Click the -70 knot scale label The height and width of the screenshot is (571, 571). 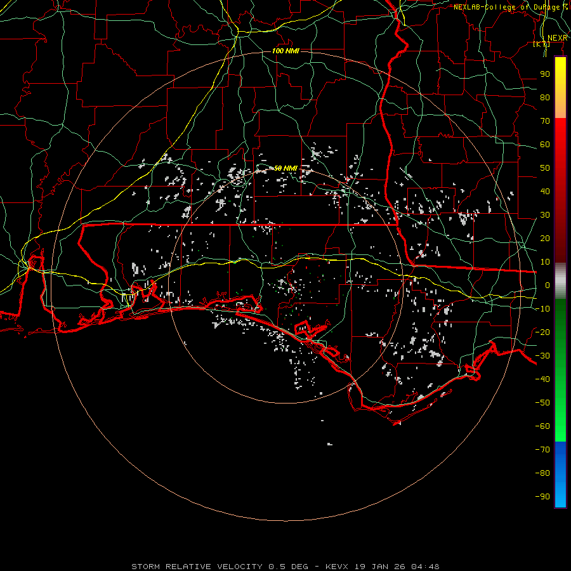(542, 450)
